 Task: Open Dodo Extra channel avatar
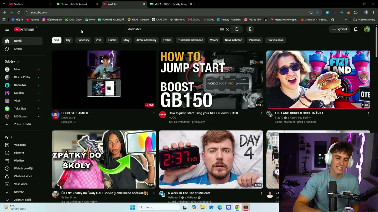coord(56,115)
